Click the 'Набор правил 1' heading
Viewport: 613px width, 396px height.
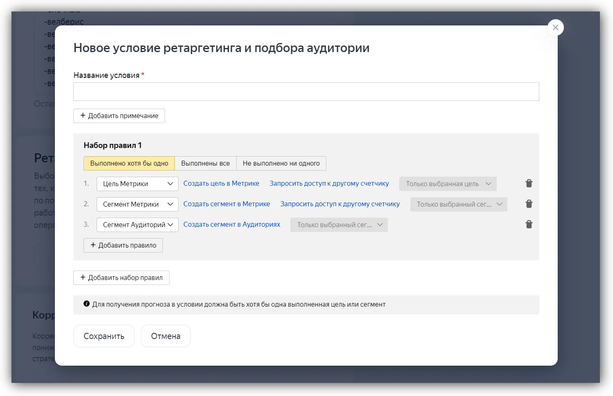(113, 145)
